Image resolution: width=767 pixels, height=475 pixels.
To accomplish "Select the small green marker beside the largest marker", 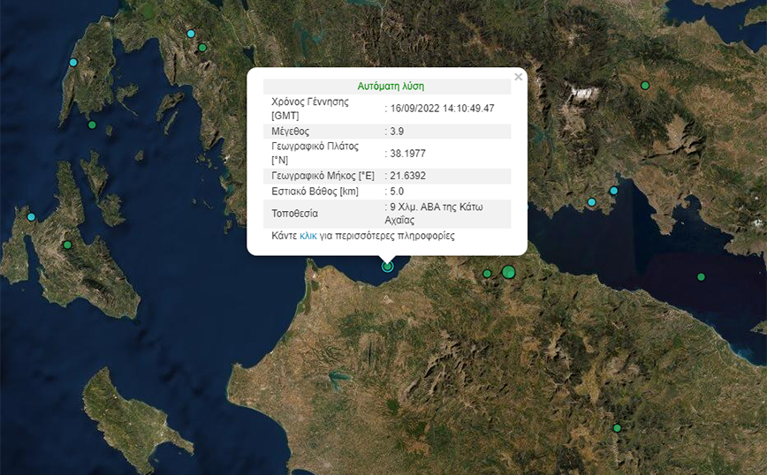I will point(487,274).
